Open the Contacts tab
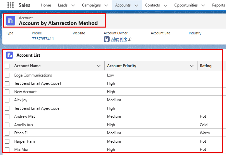The height and width of the screenshot is (155, 226). point(152,5)
